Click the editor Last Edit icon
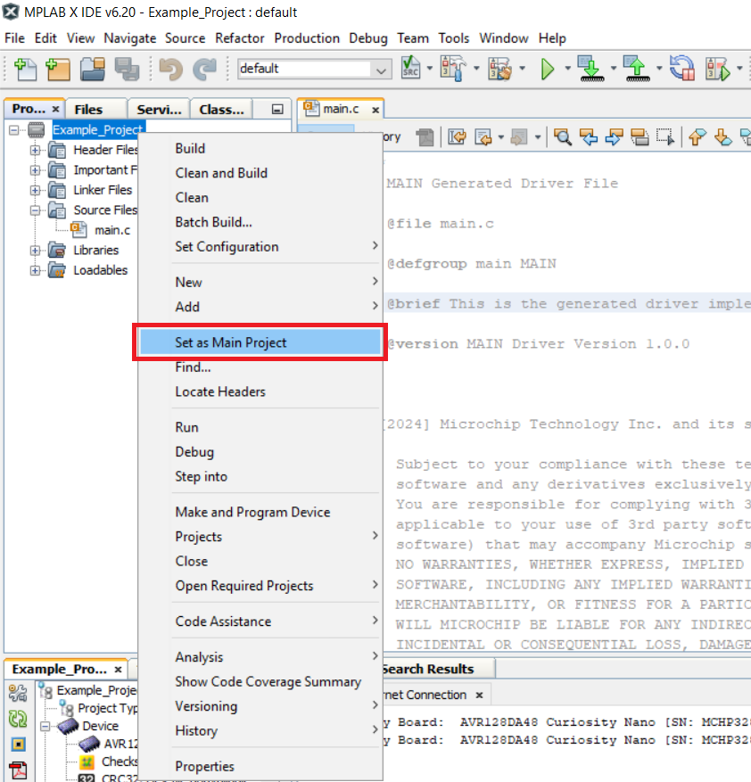Screen dimensions: 751x782 point(457,136)
